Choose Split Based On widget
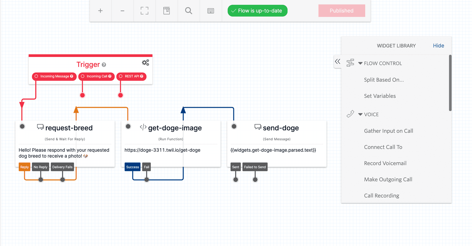472x246 pixels. click(x=384, y=80)
